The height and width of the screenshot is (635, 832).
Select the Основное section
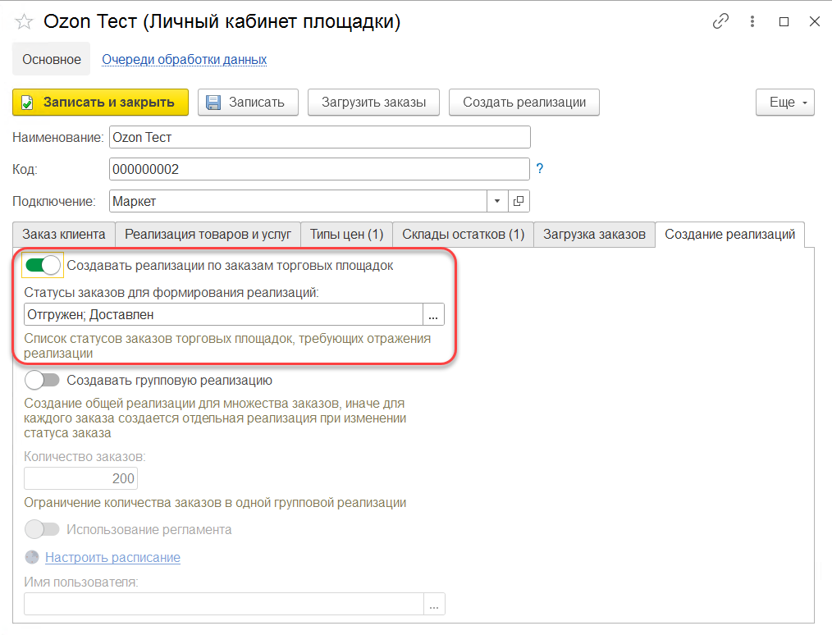[x=52, y=59]
